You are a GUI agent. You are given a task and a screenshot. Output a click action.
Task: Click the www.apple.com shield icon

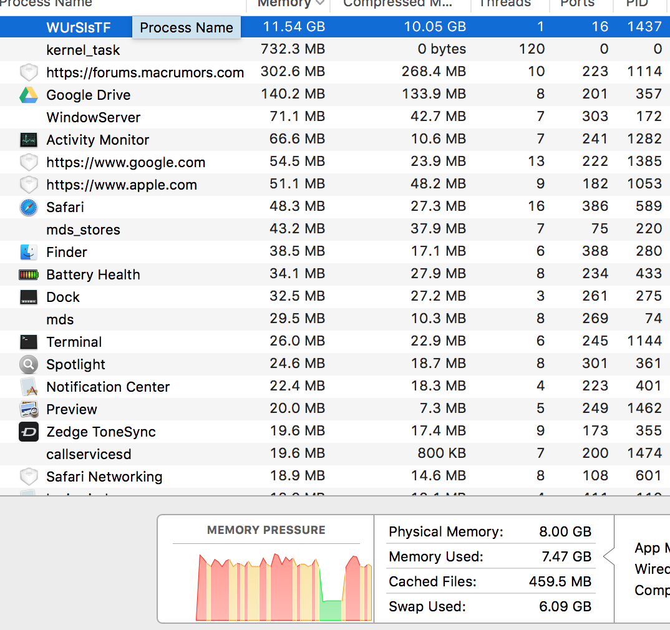[x=29, y=185]
